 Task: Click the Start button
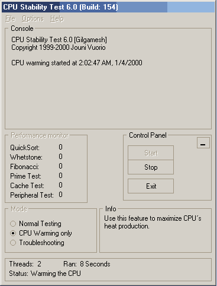point(151,153)
